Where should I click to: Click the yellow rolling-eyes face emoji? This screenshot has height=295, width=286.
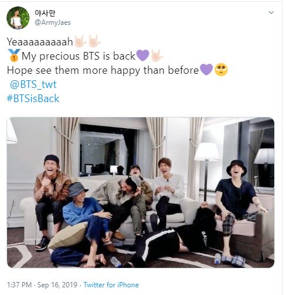(x=221, y=70)
